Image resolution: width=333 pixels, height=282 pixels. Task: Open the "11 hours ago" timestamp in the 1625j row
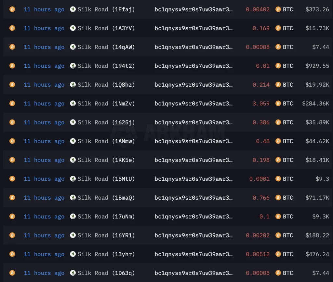click(44, 122)
